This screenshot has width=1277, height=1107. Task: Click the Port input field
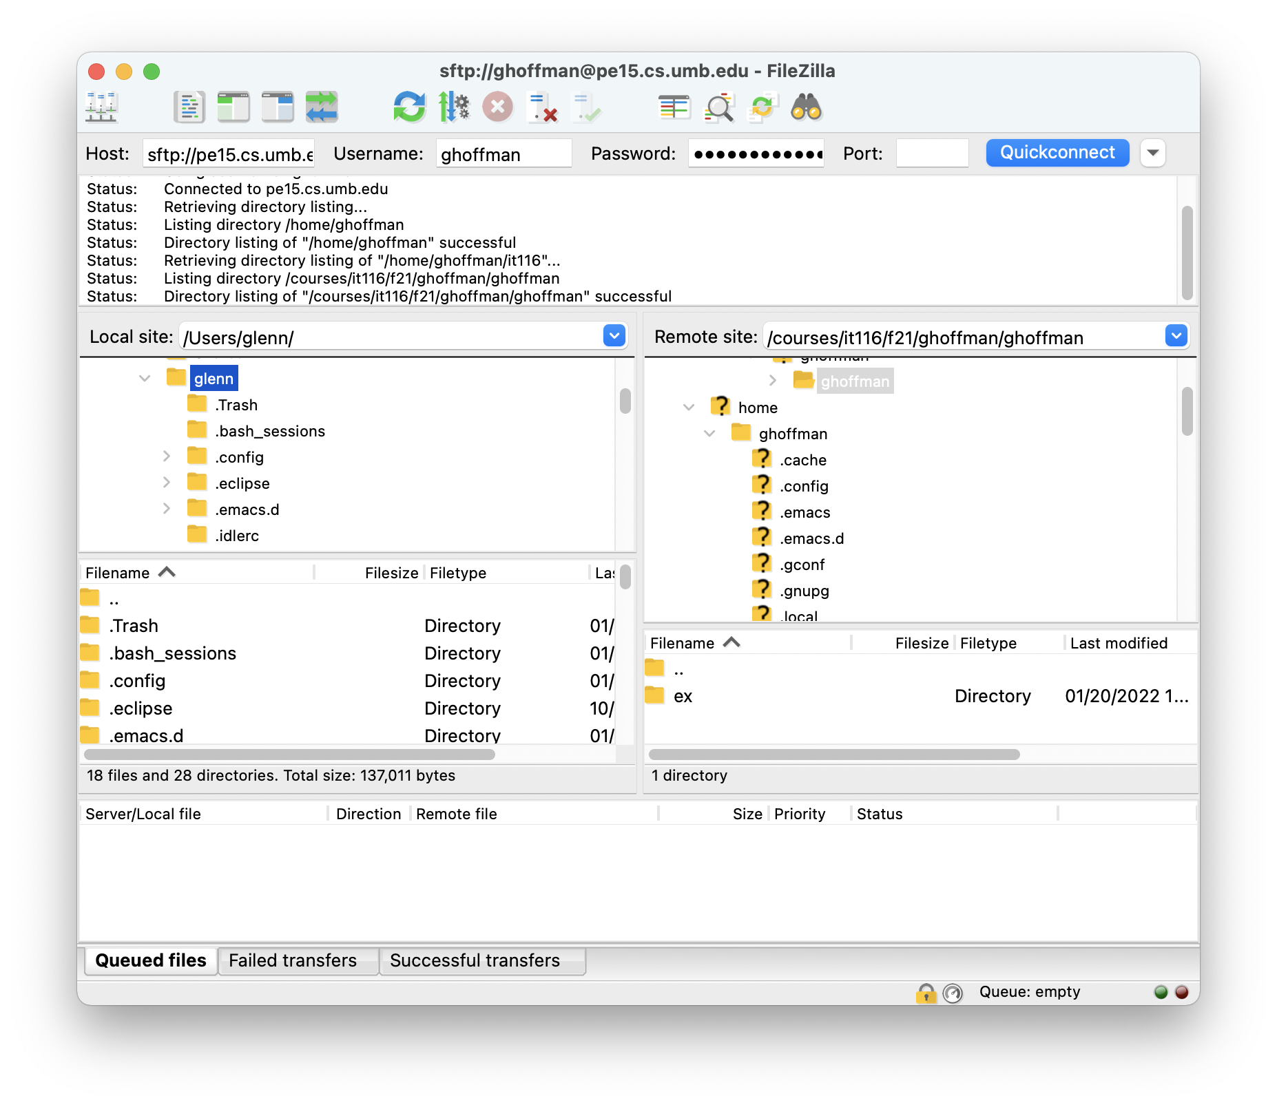[933, 154]
